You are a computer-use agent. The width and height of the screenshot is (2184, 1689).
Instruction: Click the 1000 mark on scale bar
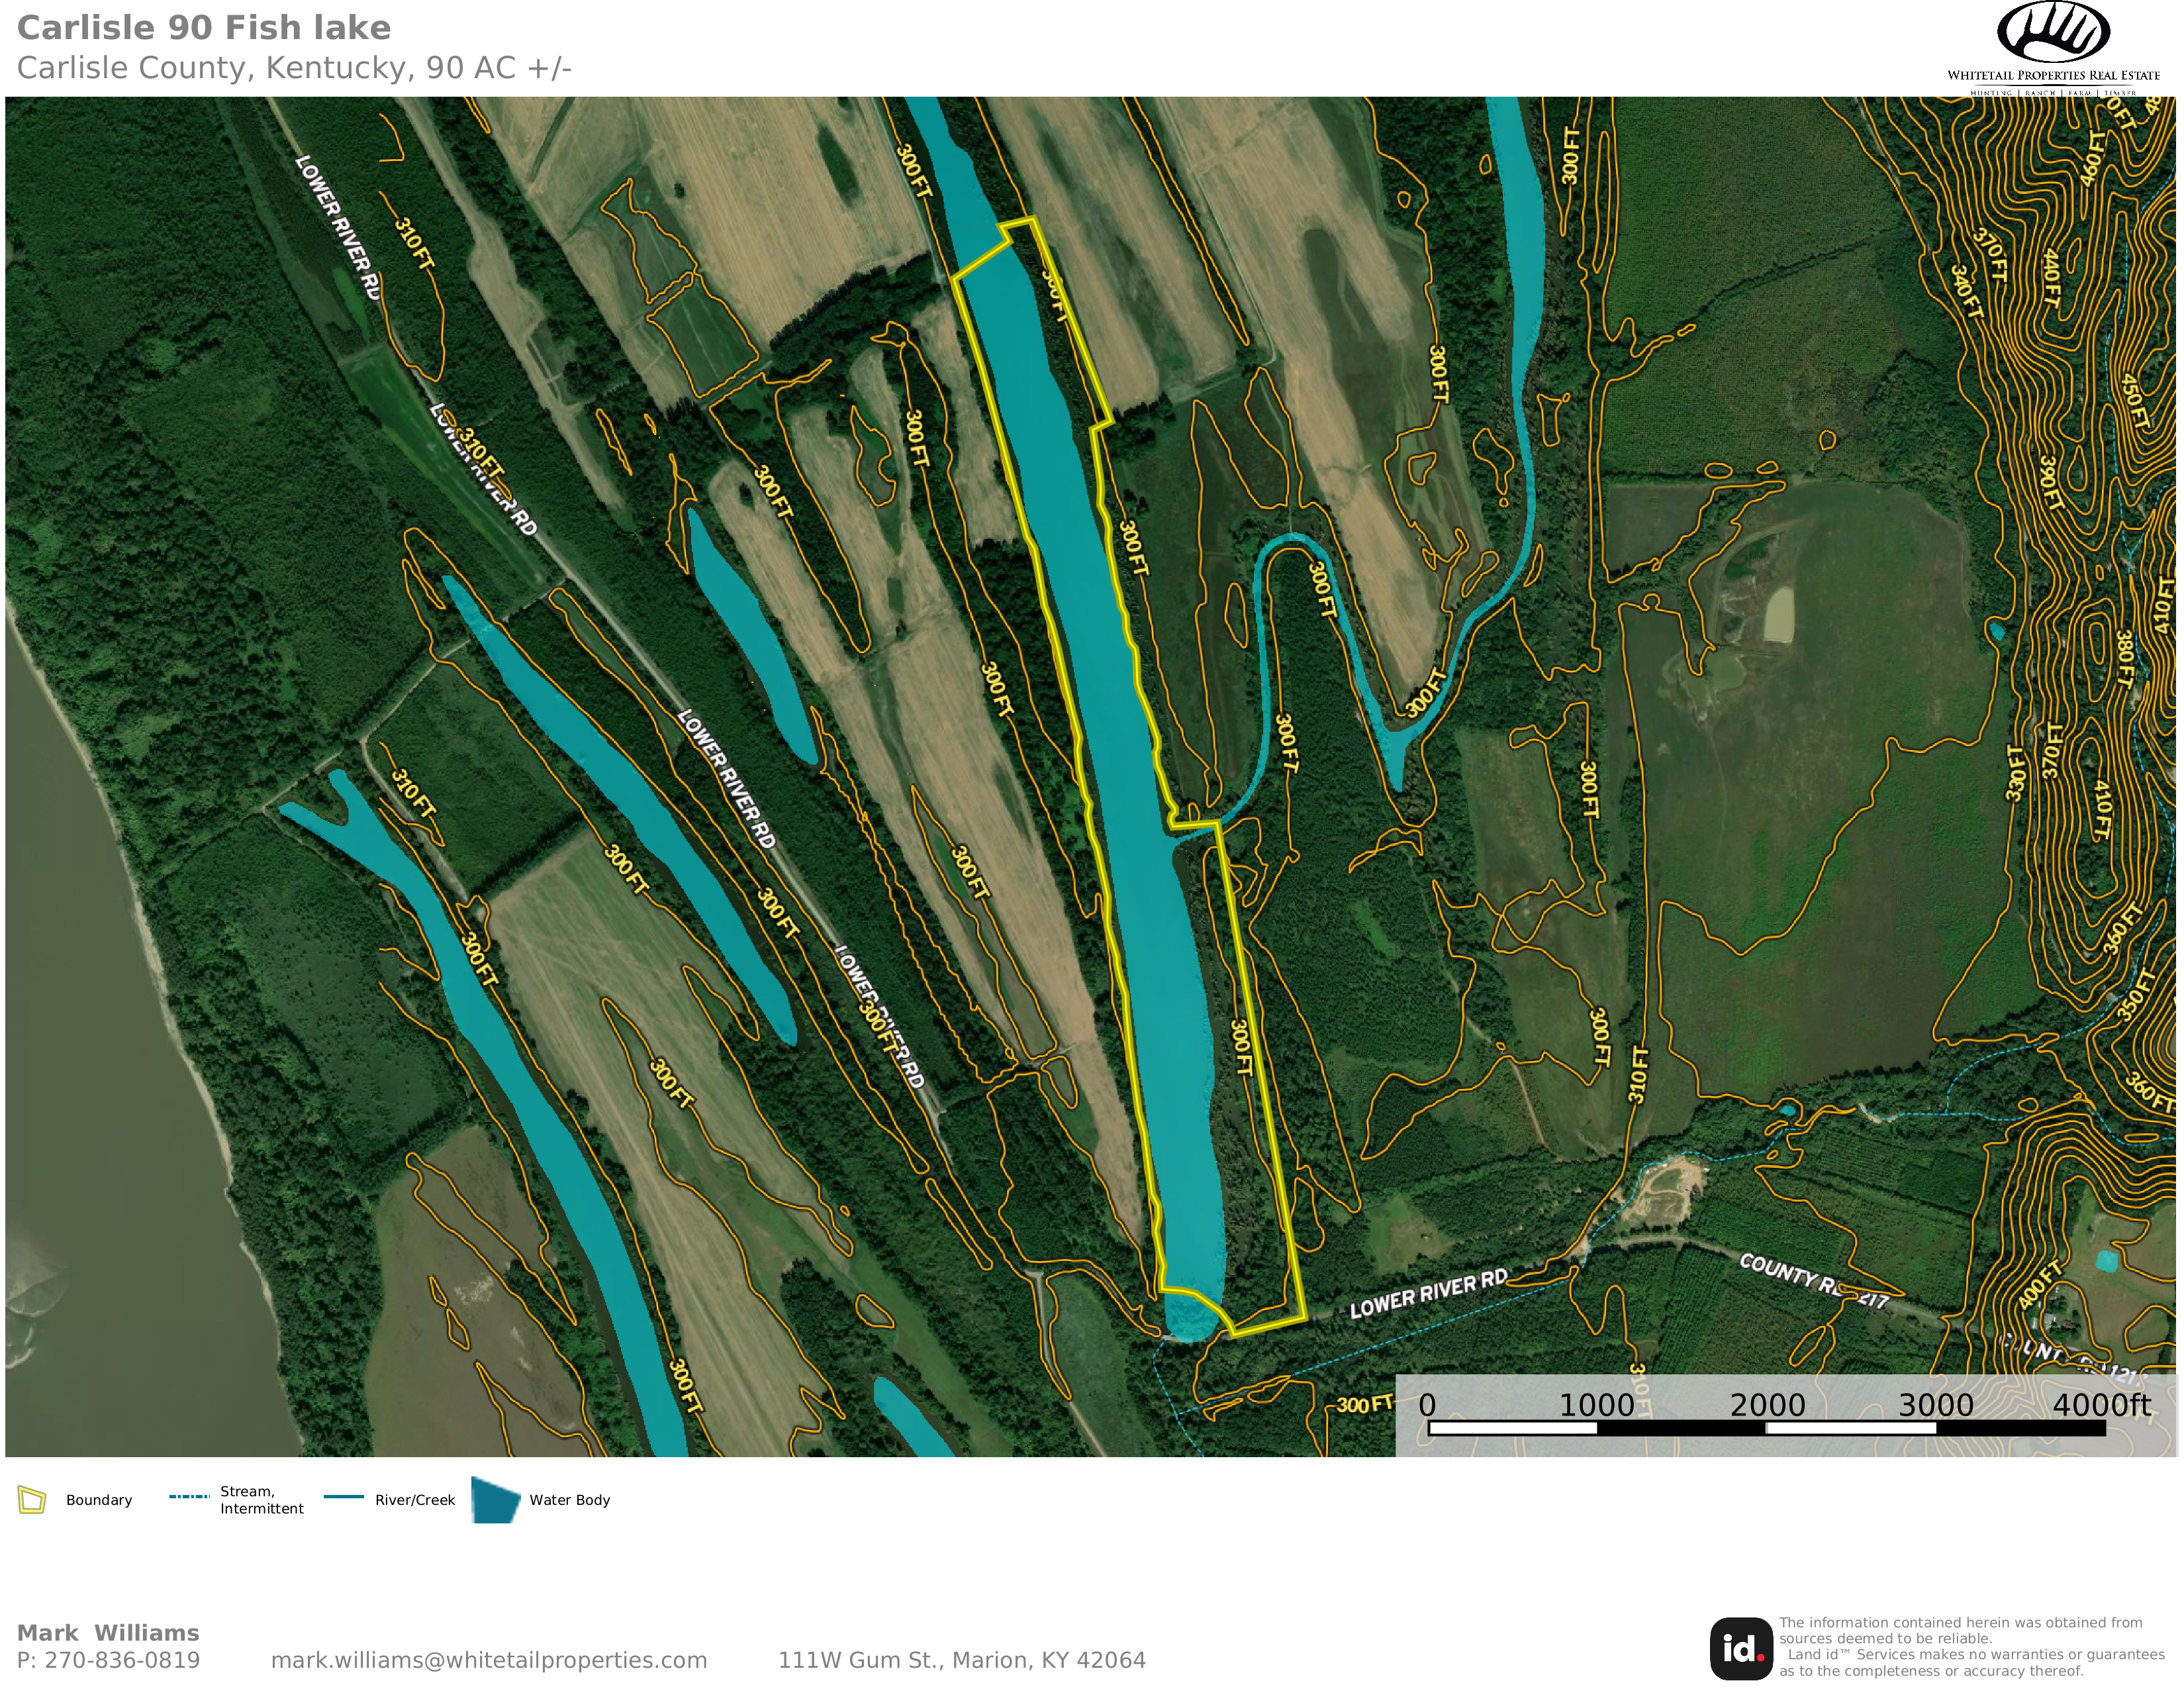point(1596,1405)
